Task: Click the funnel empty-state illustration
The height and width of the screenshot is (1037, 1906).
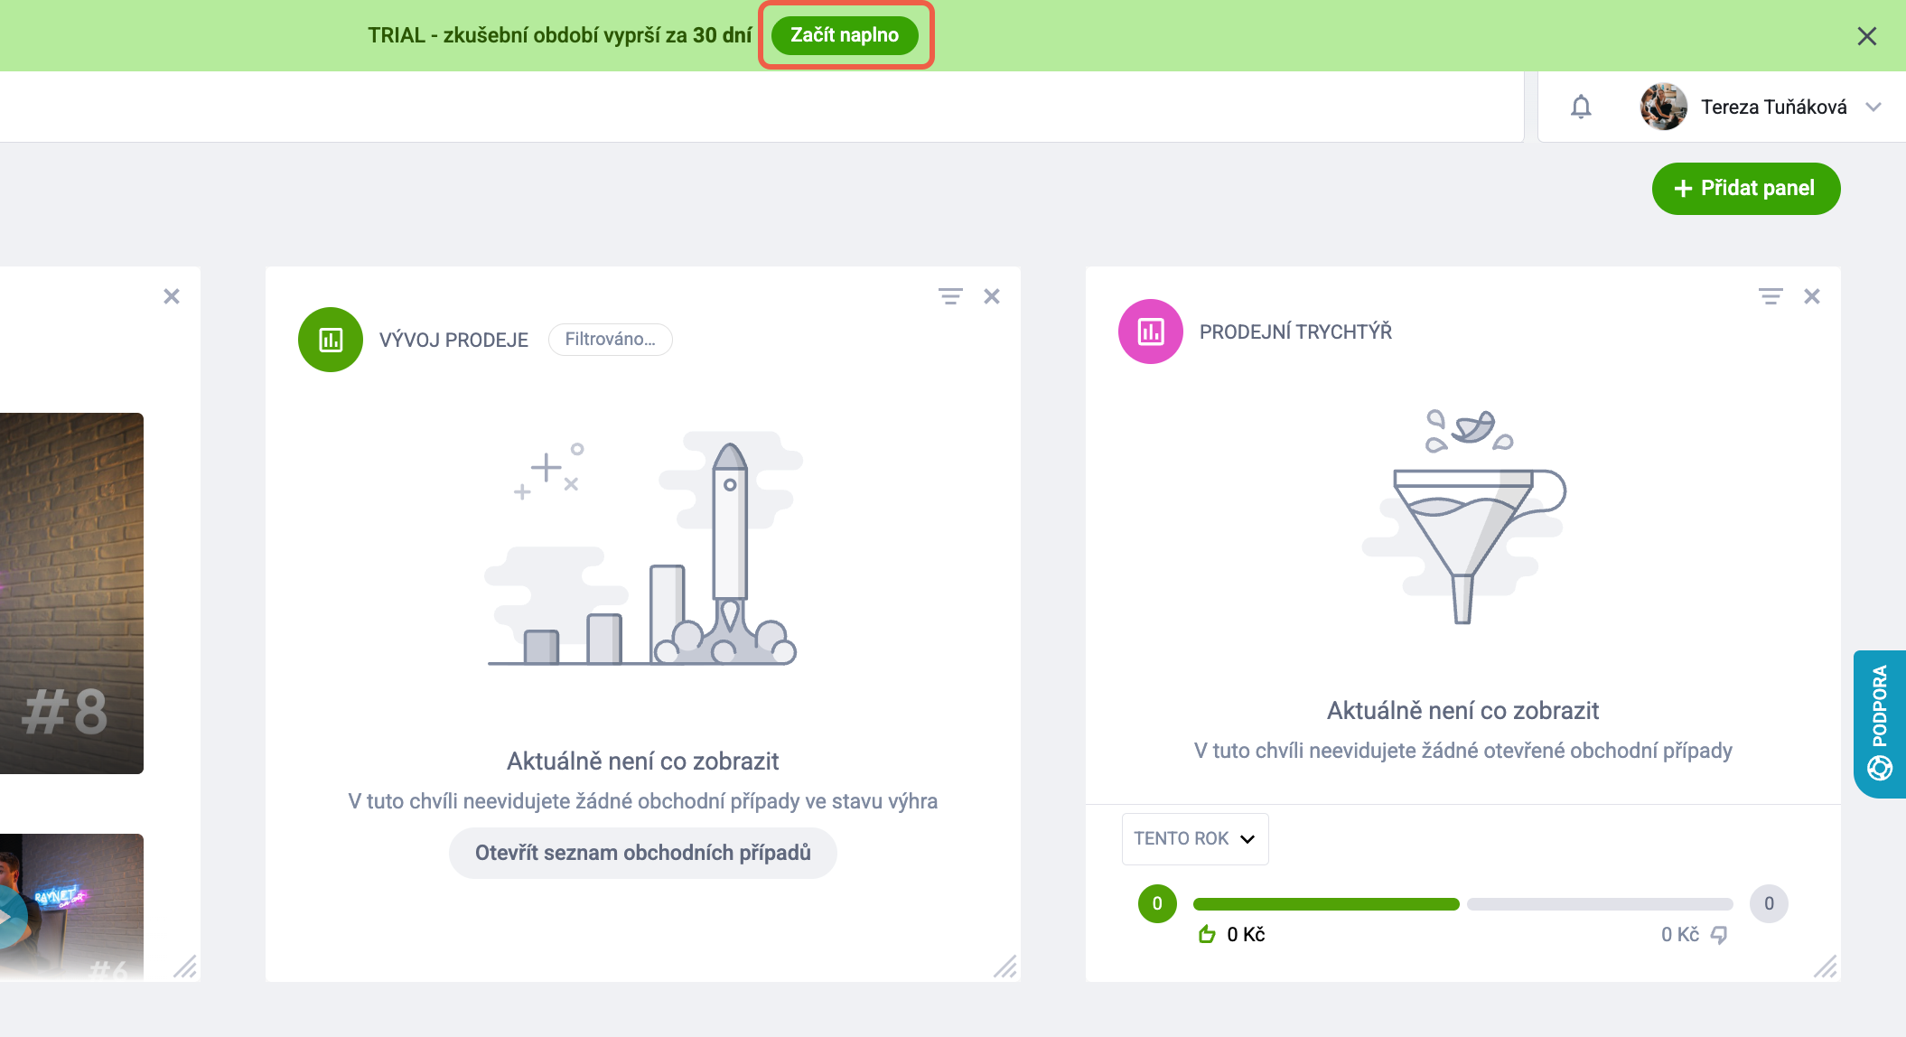Action: pos(1464,516)
